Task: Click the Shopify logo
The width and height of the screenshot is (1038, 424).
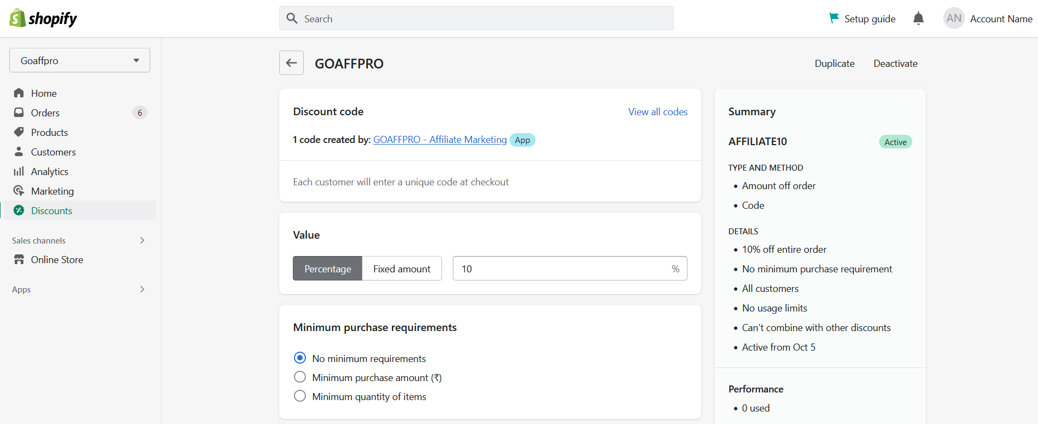Action: pos(43,18)
